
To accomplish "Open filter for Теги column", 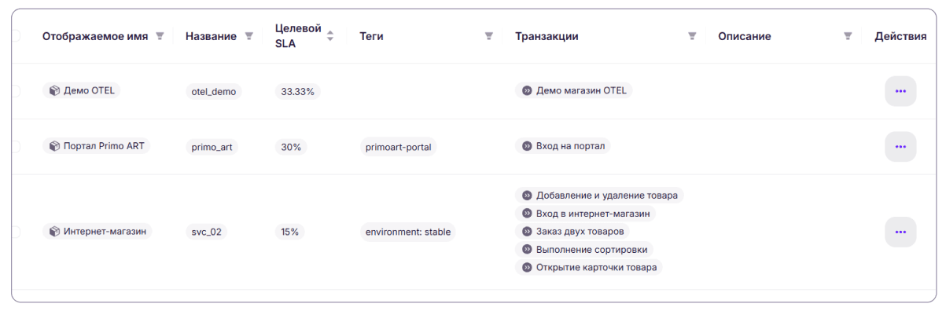I will pyautogui.click(x=489, y=36).
